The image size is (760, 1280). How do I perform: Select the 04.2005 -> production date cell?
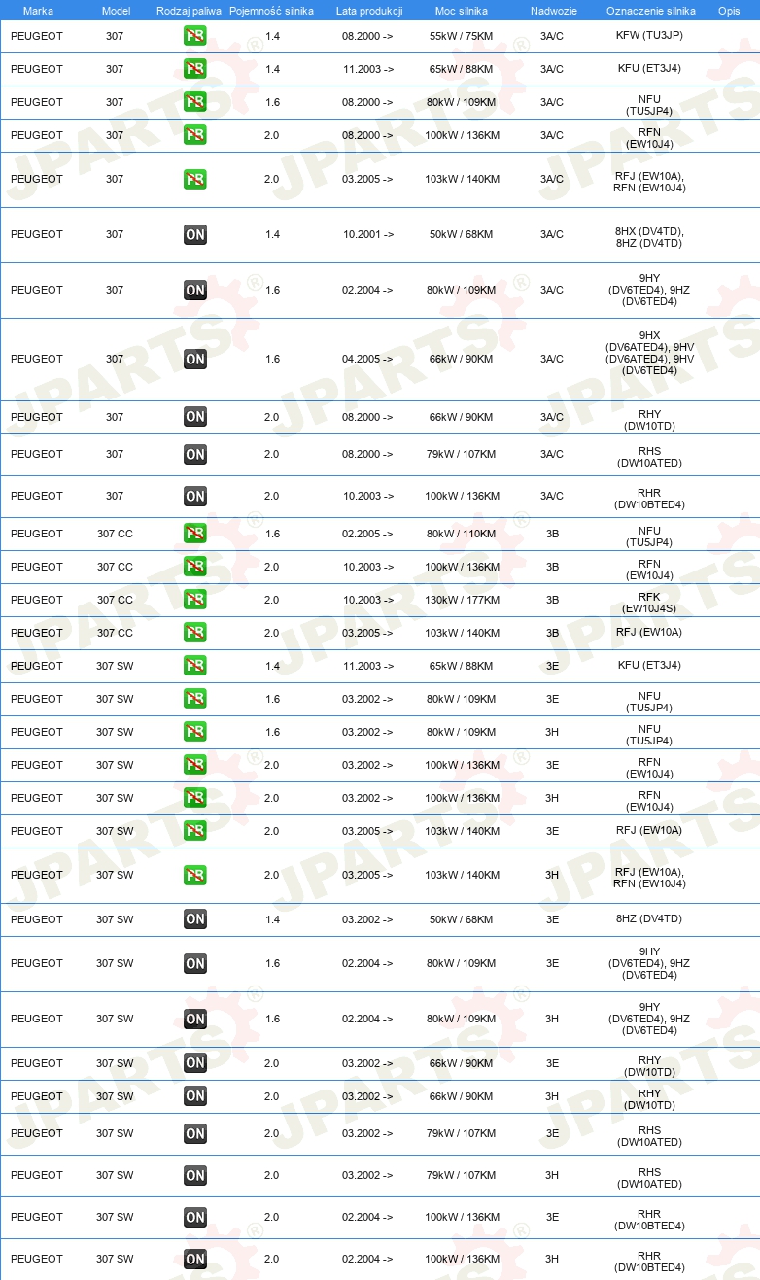(367, 359)
